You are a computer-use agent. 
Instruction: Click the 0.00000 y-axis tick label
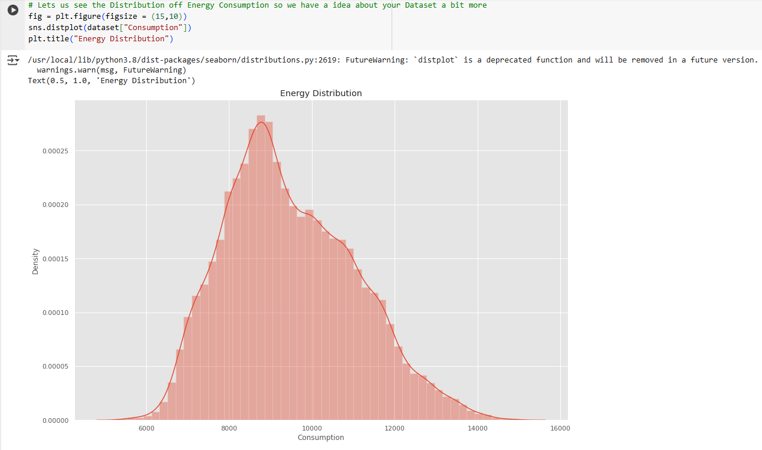[55, 421]
